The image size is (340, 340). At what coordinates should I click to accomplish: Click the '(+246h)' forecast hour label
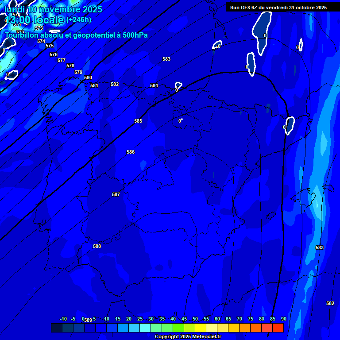78,20
